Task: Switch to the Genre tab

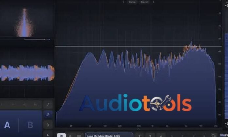Action: pos(132,2)
